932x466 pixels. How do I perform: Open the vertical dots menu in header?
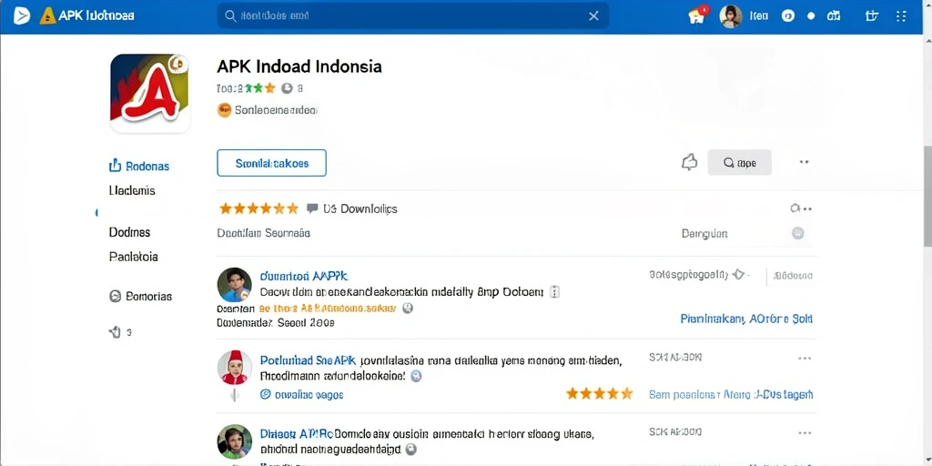901,16
